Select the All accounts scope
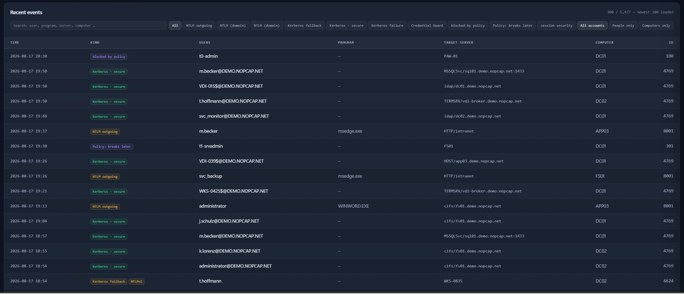This screenshot has width=684, height=294. point(592,26)
